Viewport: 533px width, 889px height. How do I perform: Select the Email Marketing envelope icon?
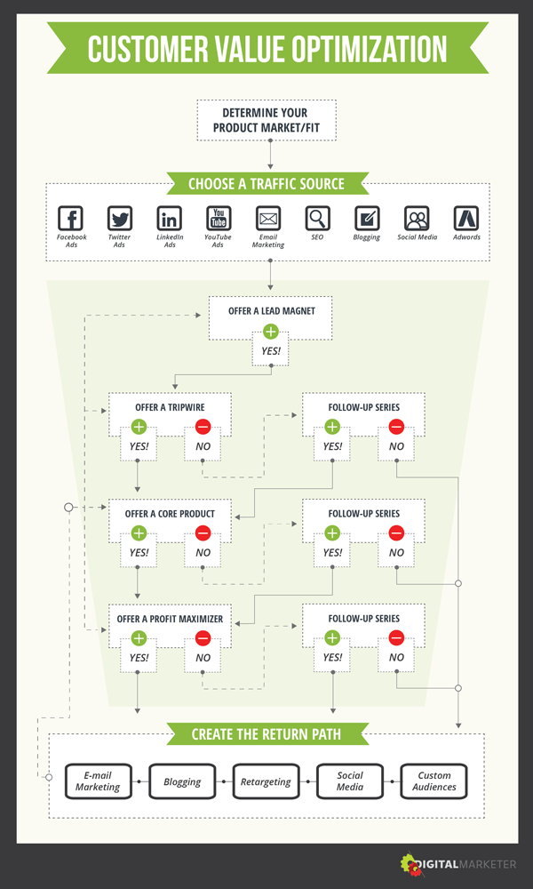[x=268, y=219]
